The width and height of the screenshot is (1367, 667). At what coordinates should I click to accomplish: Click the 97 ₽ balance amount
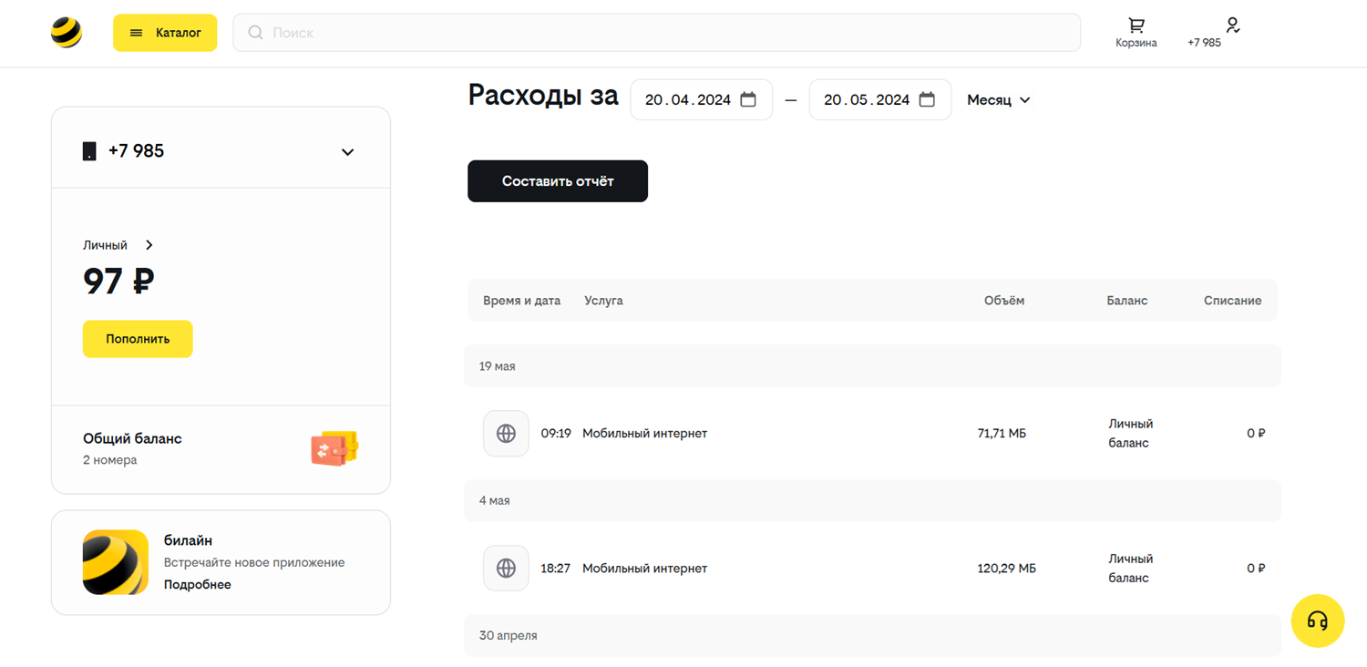(118, 282)
